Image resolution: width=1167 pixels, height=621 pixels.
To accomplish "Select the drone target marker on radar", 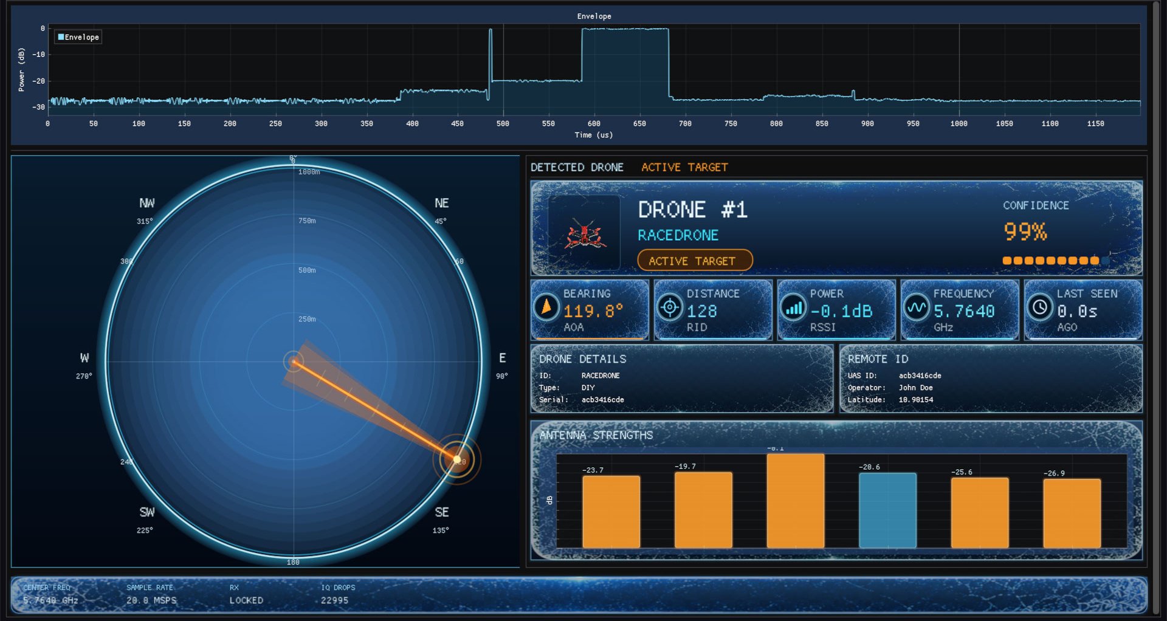I will pyautogui.click(x=456, y=459).
